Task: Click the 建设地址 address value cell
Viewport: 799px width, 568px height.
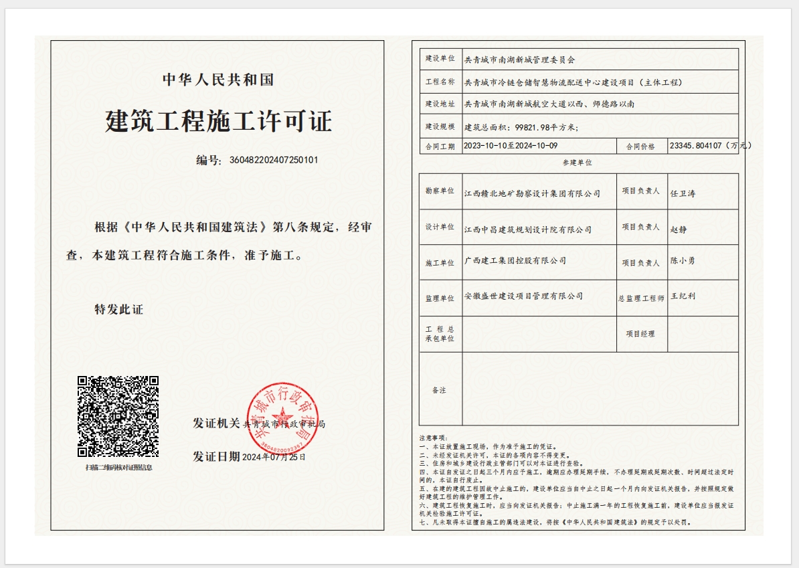Action: 549,104
